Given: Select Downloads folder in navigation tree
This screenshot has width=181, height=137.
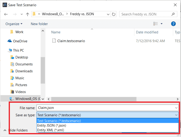Looking at the screenshot, I should 24,71.
